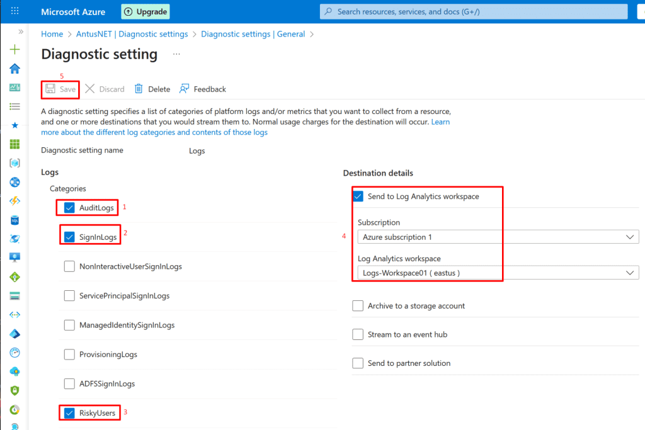Tick the Stream to an event hub checkbox
Viewport: 645px width, 430px height.
point(358,335)
